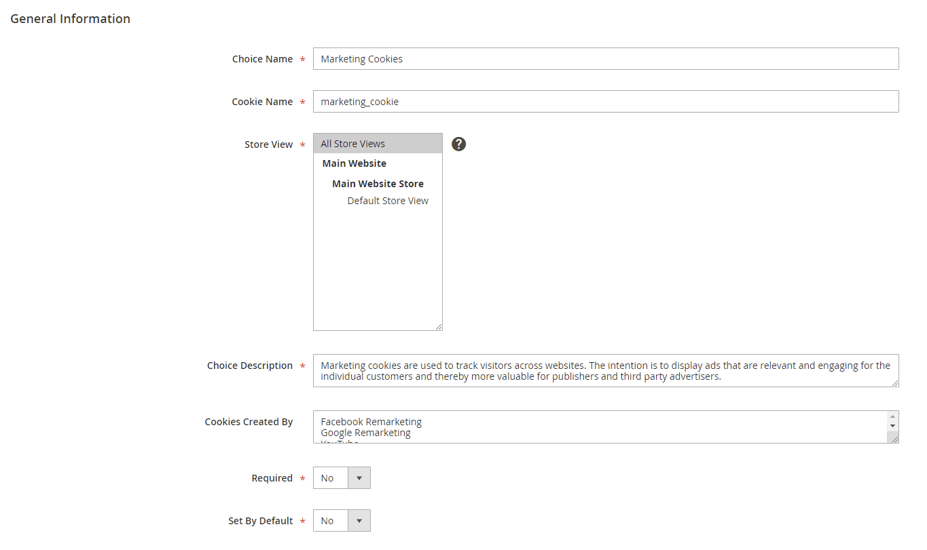927x550 pixels.
Task: Click the Store View help question mark icon
Action: (x=459, y=144)
